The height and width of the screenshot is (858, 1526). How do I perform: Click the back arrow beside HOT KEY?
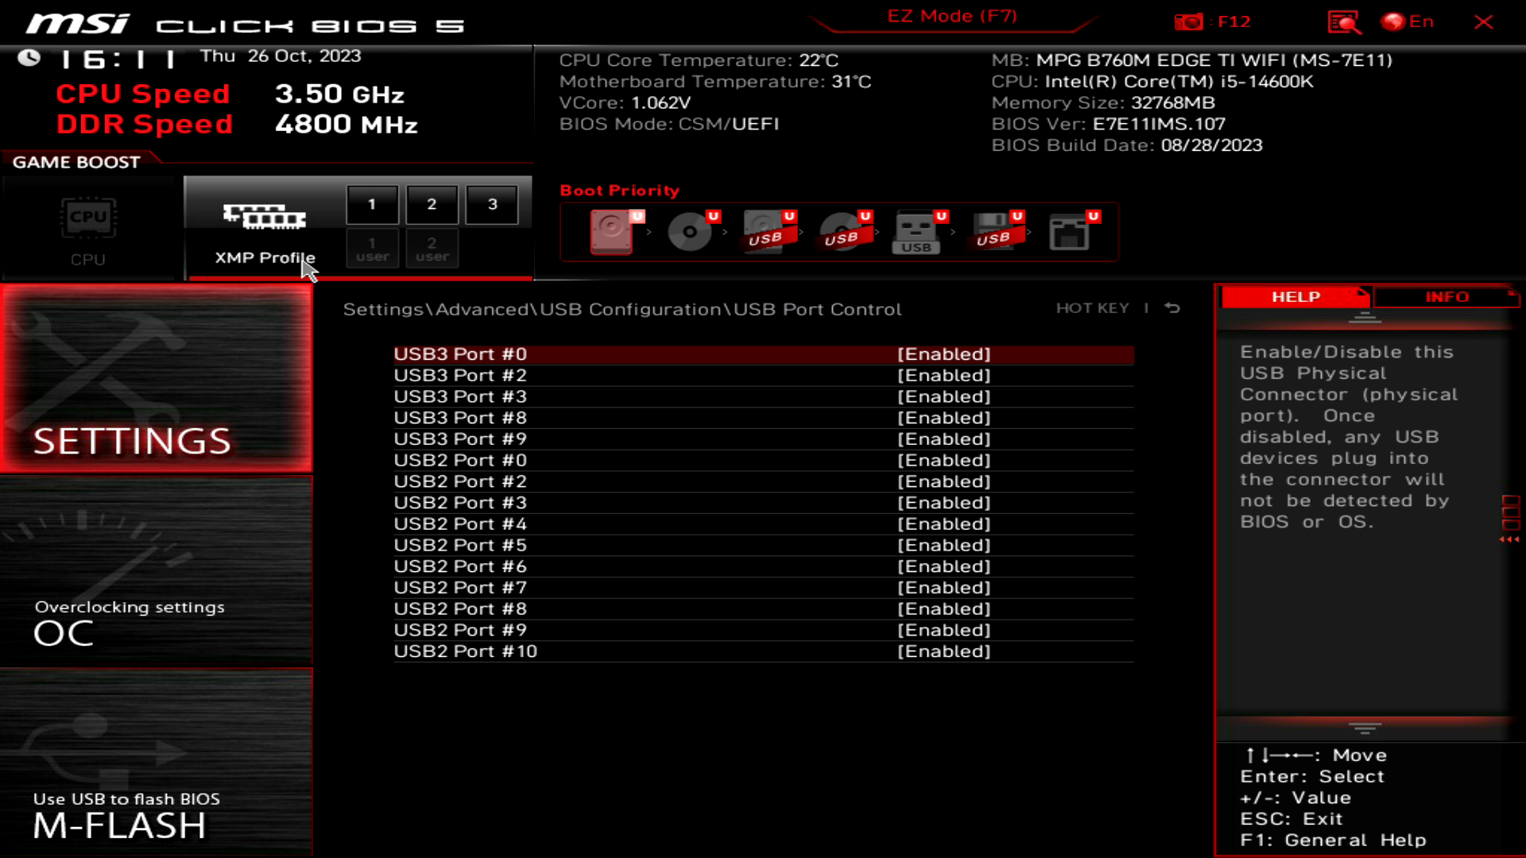coord(1172,308)
